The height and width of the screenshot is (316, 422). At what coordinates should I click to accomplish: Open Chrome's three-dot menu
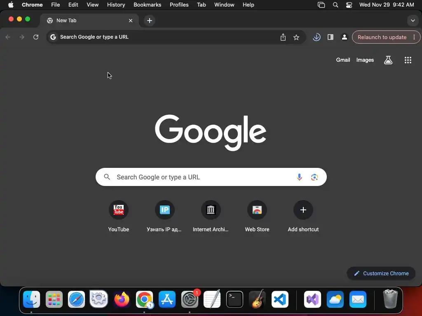pos(414,37)
